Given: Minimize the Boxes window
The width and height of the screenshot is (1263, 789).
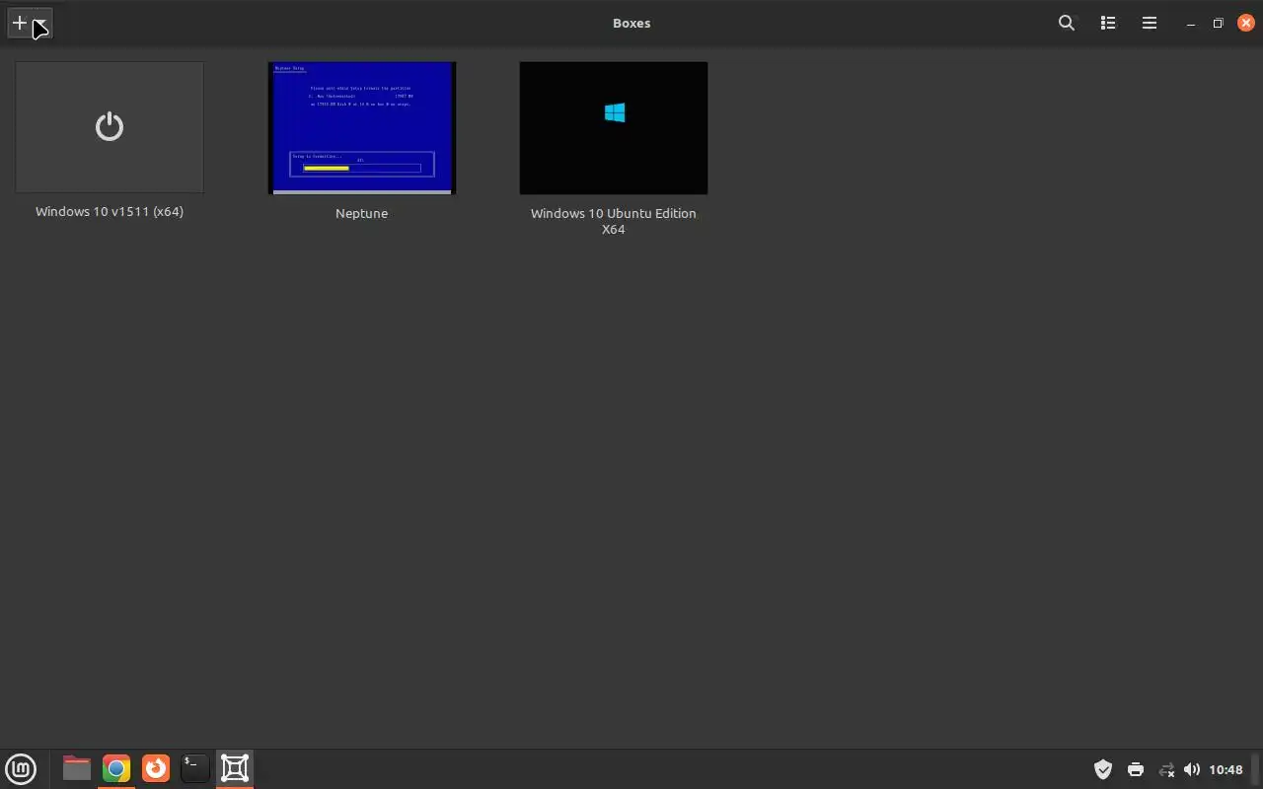Looking at the screenshot, I should 1191,24.
